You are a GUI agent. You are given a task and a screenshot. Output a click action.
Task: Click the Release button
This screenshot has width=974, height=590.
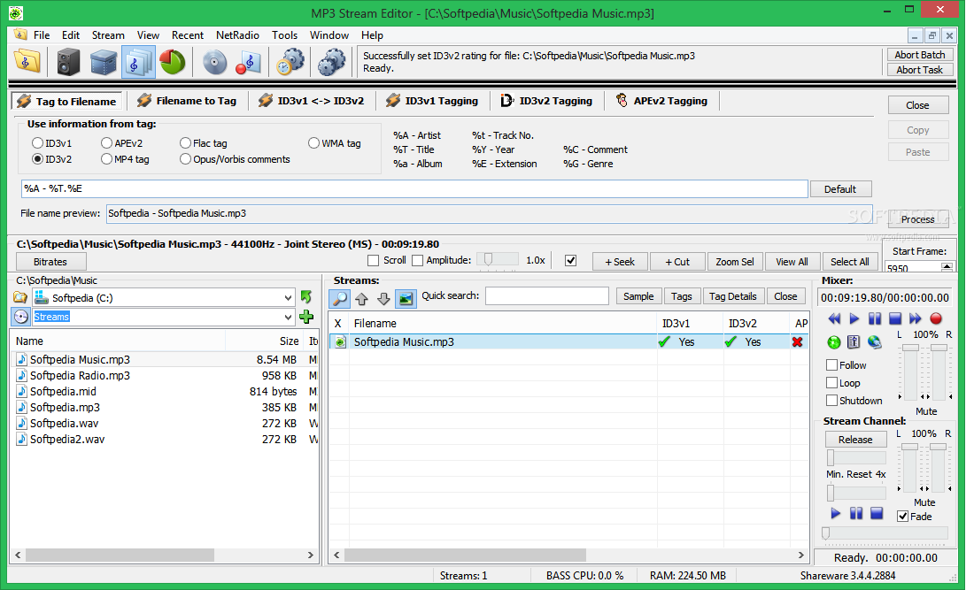click(855, 440)
